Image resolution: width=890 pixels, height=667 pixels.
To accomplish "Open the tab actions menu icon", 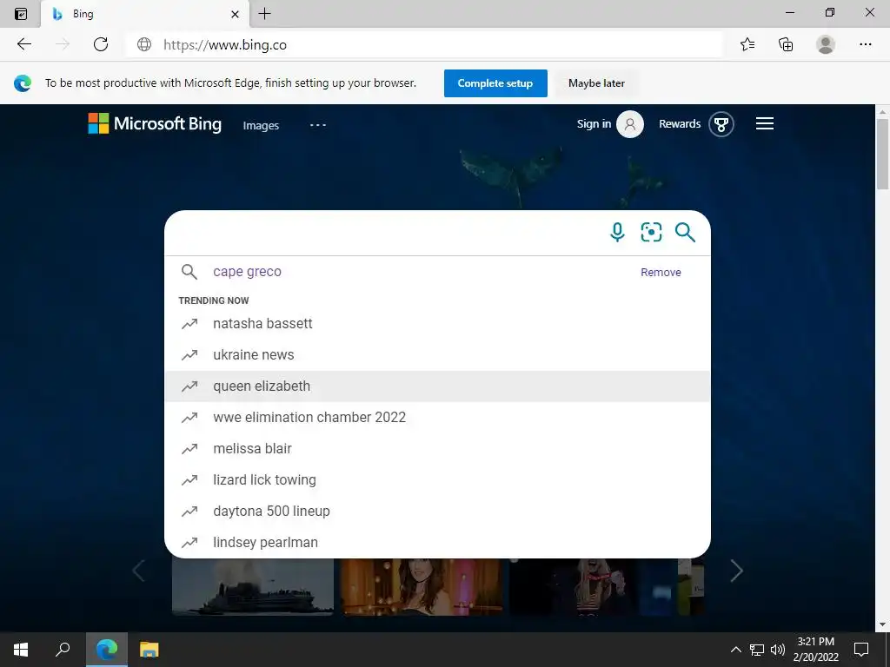I will coord(21,14).
